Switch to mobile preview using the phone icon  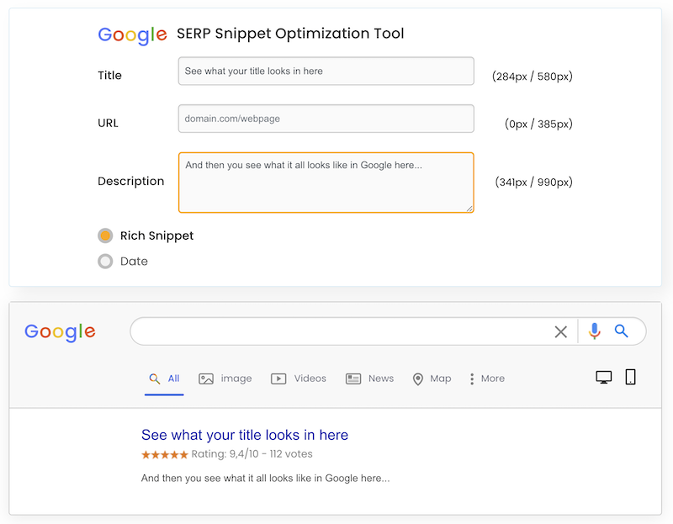pyautogui.click(x=631, y=377)
